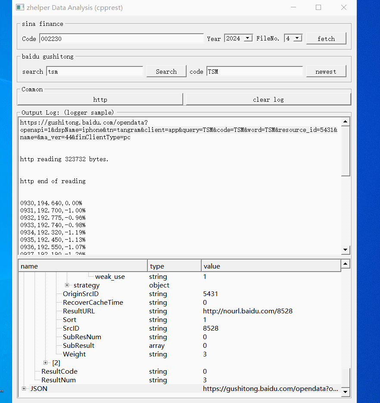Viewport: 380px width, 403px height.
Task: Click the gushitong URL in output log
Action: tap(178, 130)
